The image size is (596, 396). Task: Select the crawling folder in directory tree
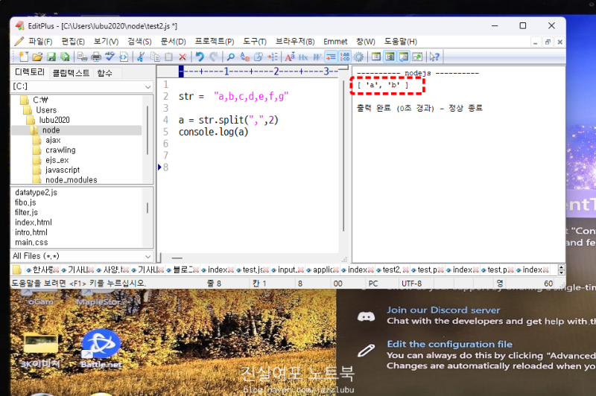click(x=60, y=150)
